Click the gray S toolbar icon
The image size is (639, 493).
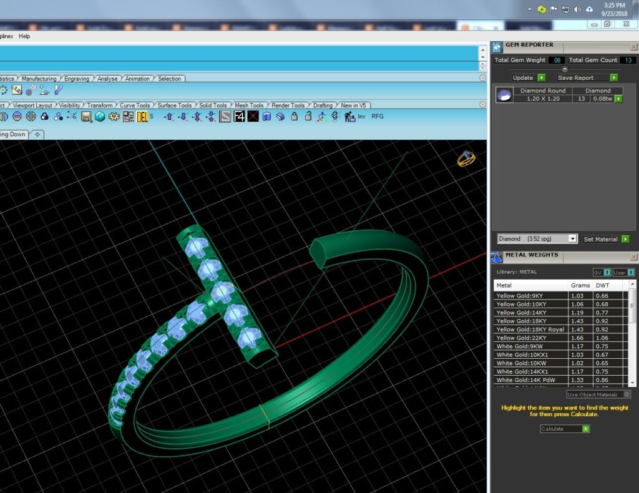point(225,117)
